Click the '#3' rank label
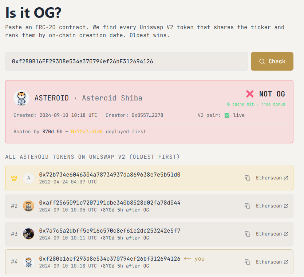Image resolution: width=304 pixels, height=277 pixels. [x=14, y=234]
